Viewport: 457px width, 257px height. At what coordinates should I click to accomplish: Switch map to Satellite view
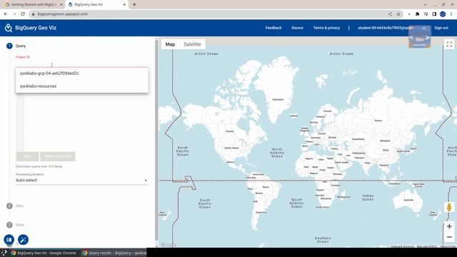(x=192, y=44)
